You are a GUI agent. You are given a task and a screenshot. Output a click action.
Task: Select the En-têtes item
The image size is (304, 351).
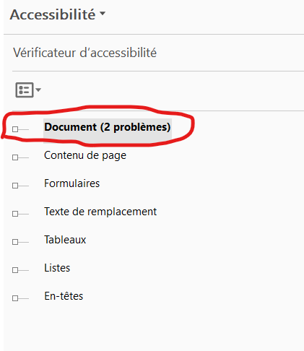click(64, 296)
